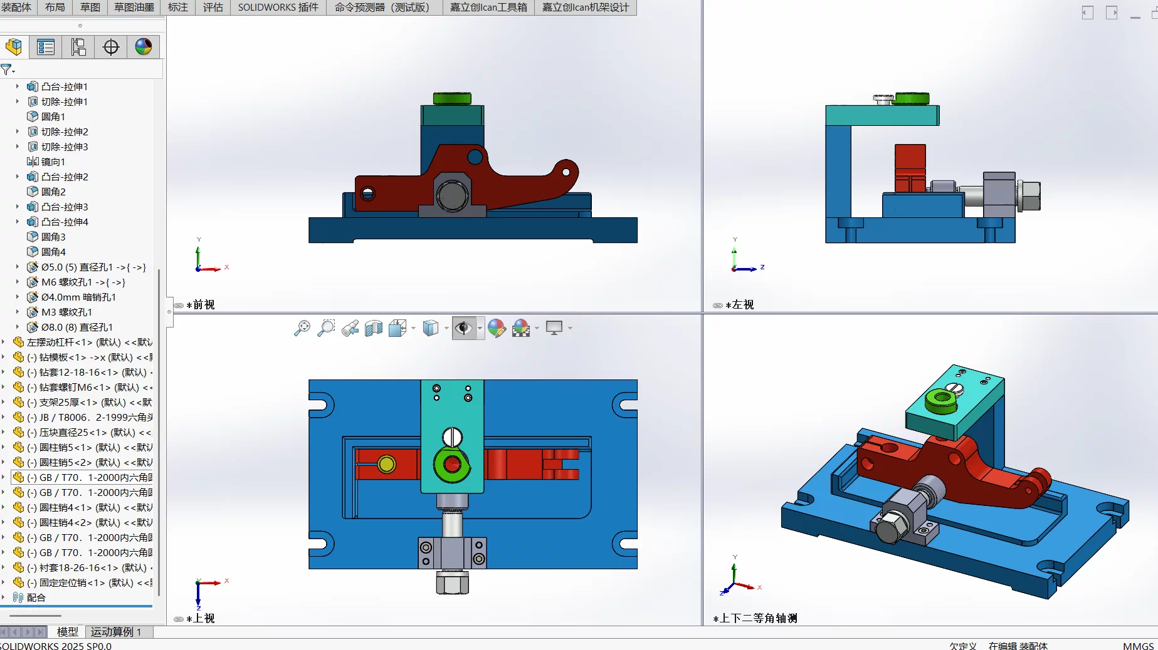Click the View Orientation cube icon
This screenshot has width=1158, height=650.
click(397, 328)
